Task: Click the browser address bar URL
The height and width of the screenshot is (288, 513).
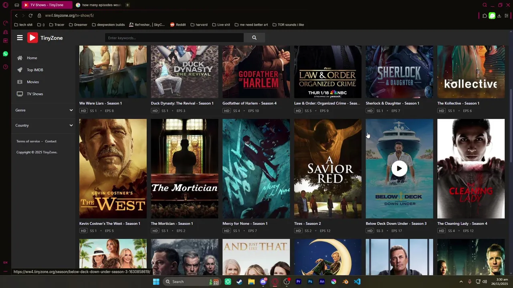Action: [69, 16]
